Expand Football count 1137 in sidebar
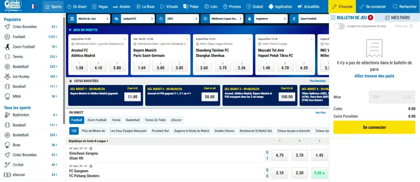Image resolution: width=420 pixels, height=182 pixels. 53,37
